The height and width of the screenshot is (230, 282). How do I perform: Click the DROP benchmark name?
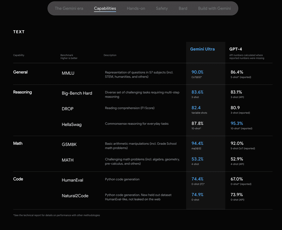pos(68,109)
